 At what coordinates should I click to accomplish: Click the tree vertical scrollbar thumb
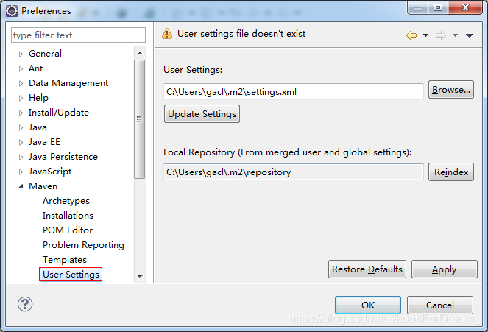[x=139, y=119]
